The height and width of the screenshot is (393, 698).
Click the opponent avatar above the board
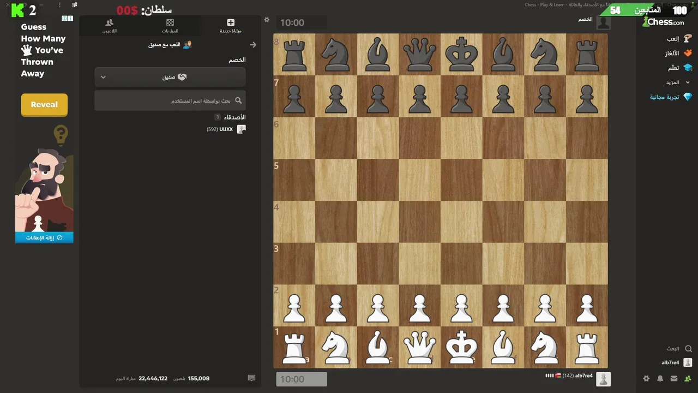(x=603, y=23)
